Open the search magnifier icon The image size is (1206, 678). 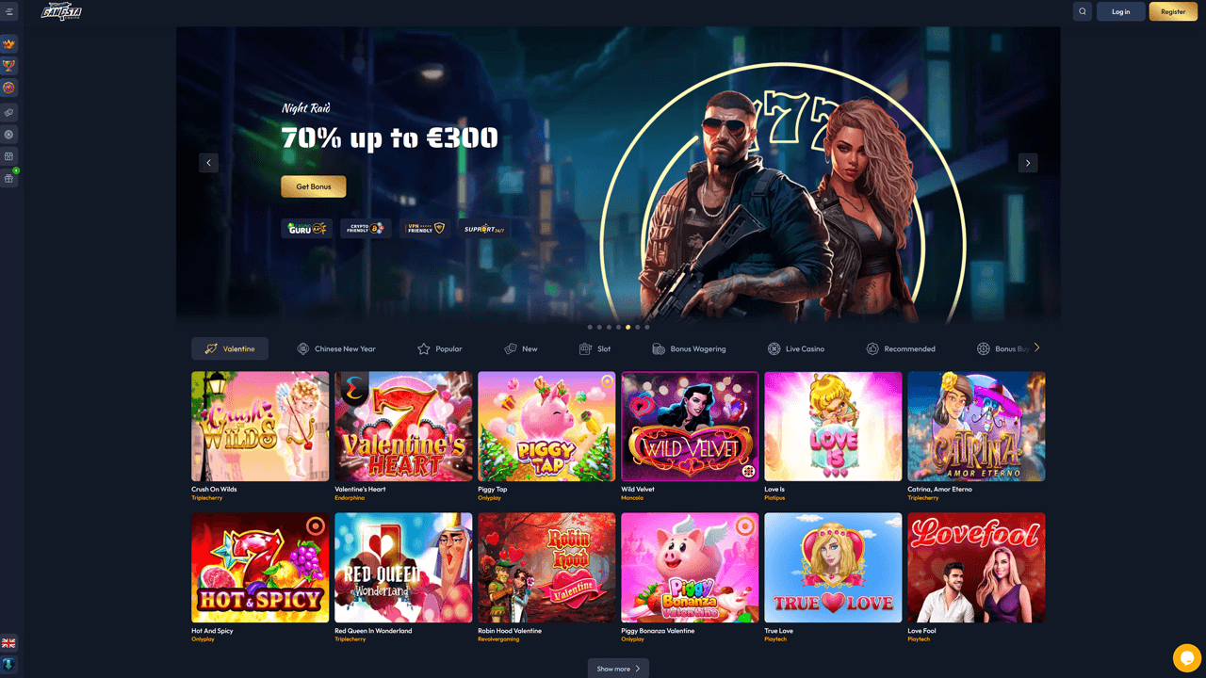(x=1083, y=12)
